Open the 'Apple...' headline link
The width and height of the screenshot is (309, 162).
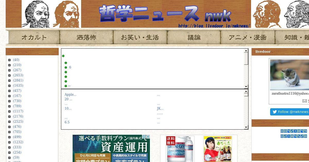[71, 95]
